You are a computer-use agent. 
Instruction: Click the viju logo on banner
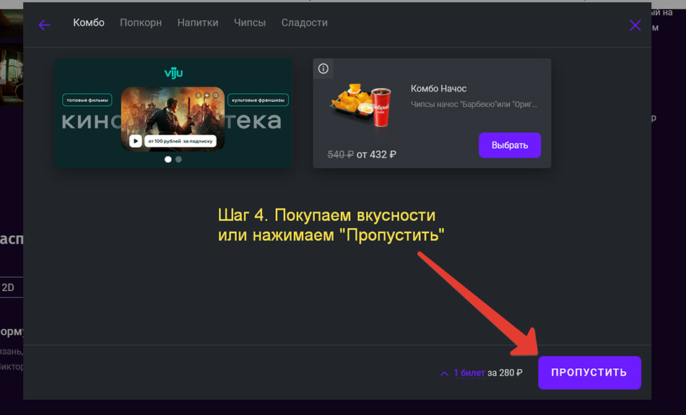pos(173,73)
